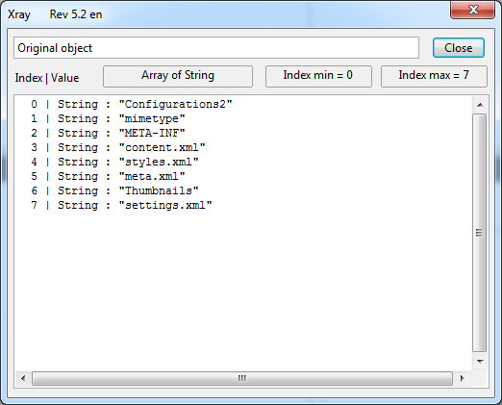The image size is (502, 405).
Task: Select the "settings.xml" entry at index 7
Action: pyautogui.click(x=121, y=205)
